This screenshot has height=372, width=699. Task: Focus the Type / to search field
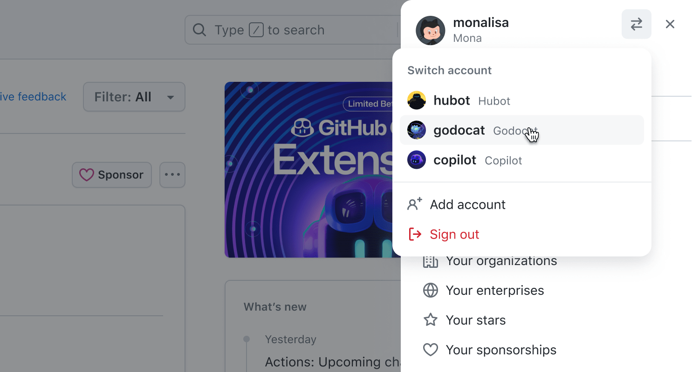tap(293, 30)
